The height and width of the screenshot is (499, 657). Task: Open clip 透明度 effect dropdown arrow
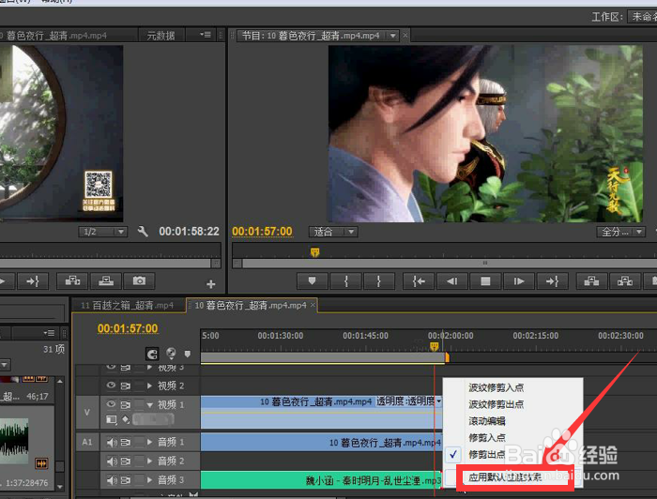pos(438,401)
